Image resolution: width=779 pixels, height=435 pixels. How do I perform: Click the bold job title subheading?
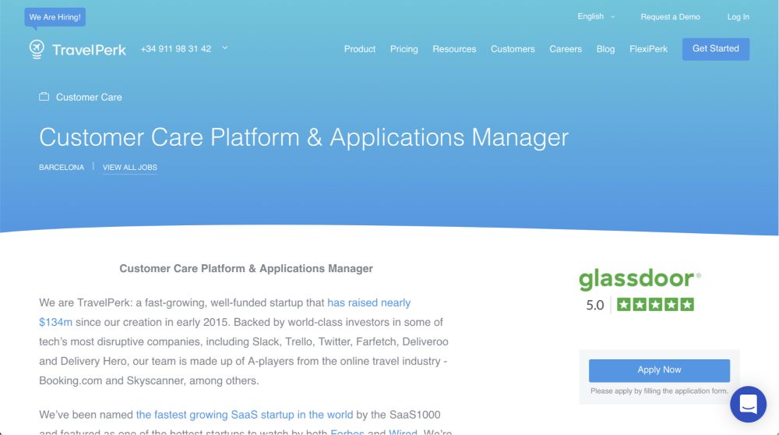click(x=246, y=268)
